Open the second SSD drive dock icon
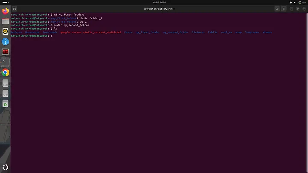 [x=5, y=94]
